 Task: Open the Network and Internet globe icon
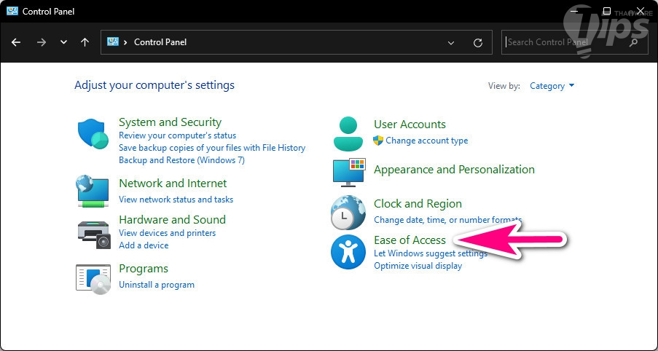coord(93,191)
